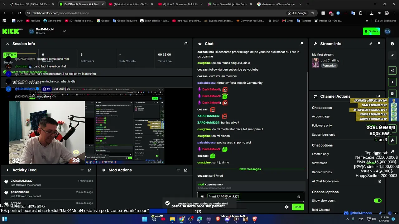The width and height of the screenshot is (399, 224).
Task: Switch to How To Stream on TikTok tab
Action: pyautogui.click(x=180, y=4)
